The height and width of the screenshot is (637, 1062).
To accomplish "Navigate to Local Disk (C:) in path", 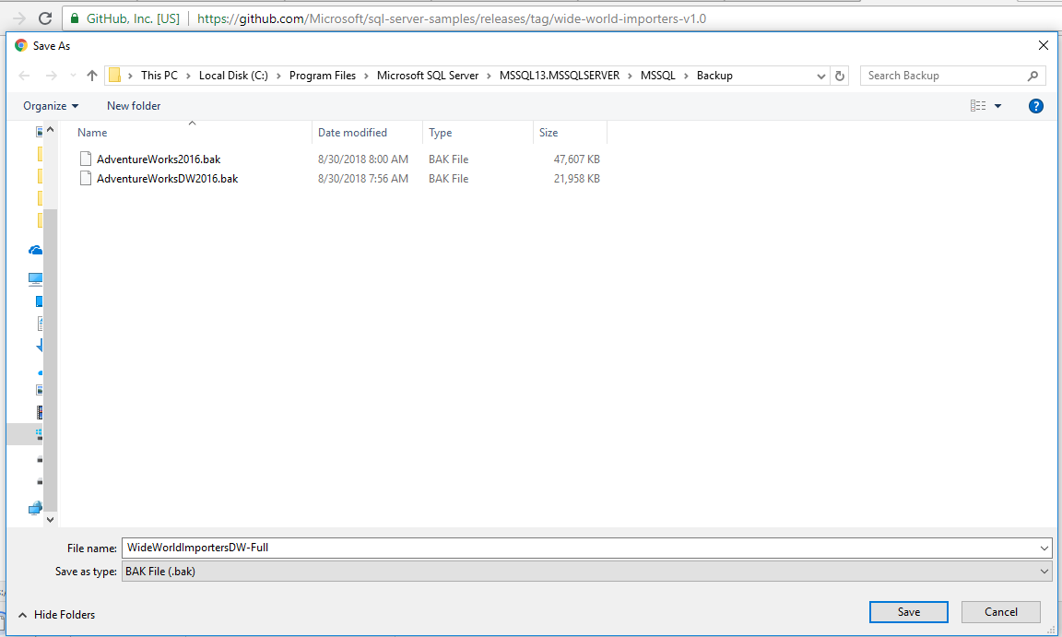I will (233, 76).
